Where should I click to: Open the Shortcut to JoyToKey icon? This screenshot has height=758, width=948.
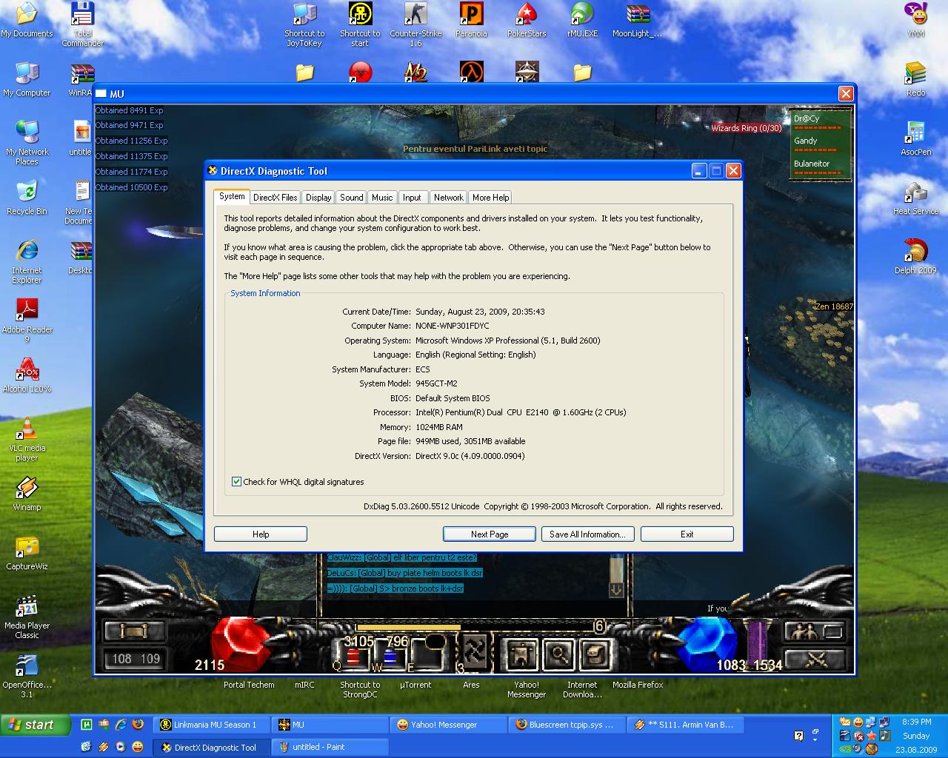click(304, 24)
